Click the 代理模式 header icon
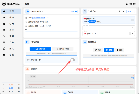Viewport: 139px width, 94px height. click(x=85, y=42)
